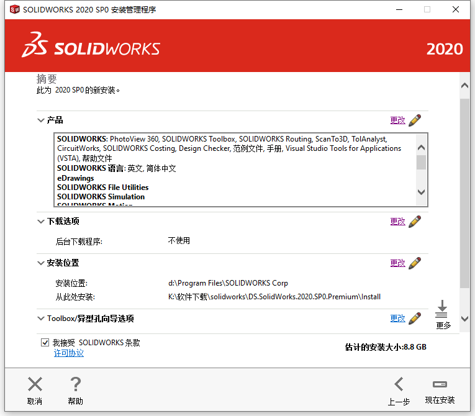475x416 pixels.
Task: Click the 从此处安装: label
Action: [x=75, y=297]
